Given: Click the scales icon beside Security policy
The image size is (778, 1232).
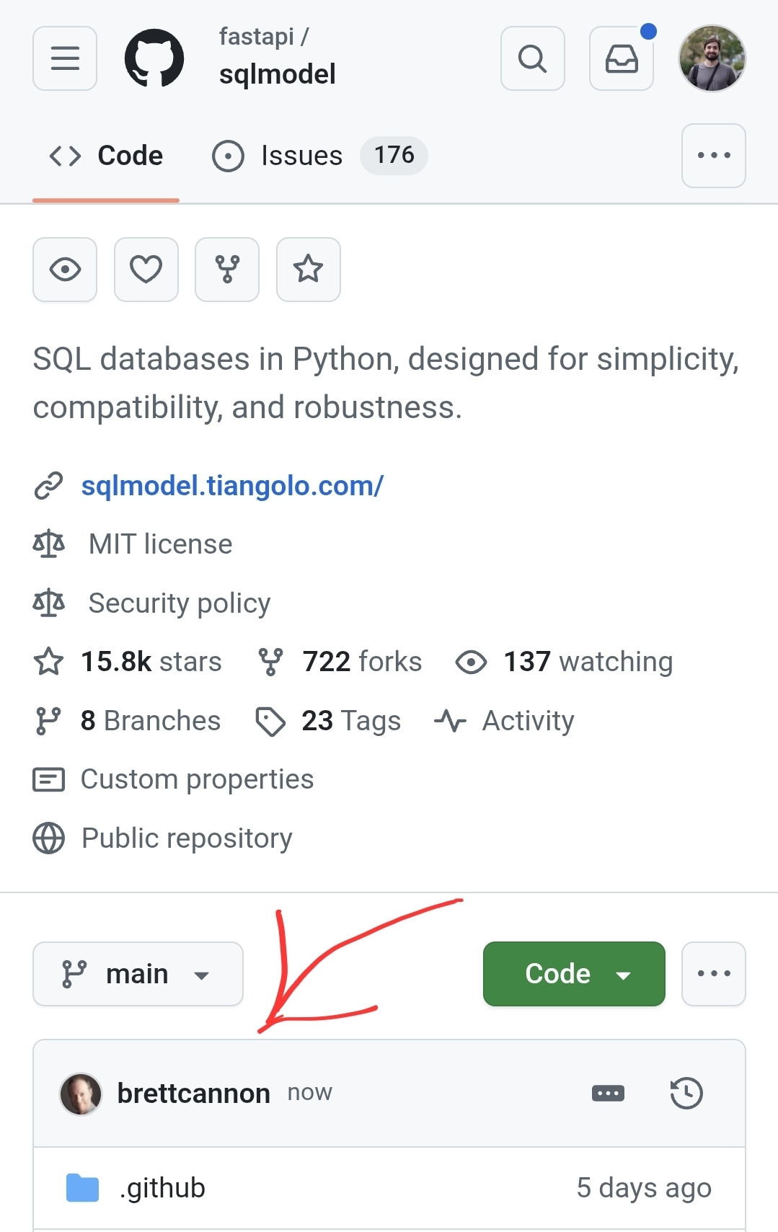Looking at the screenshot, I should click(49, 603).
